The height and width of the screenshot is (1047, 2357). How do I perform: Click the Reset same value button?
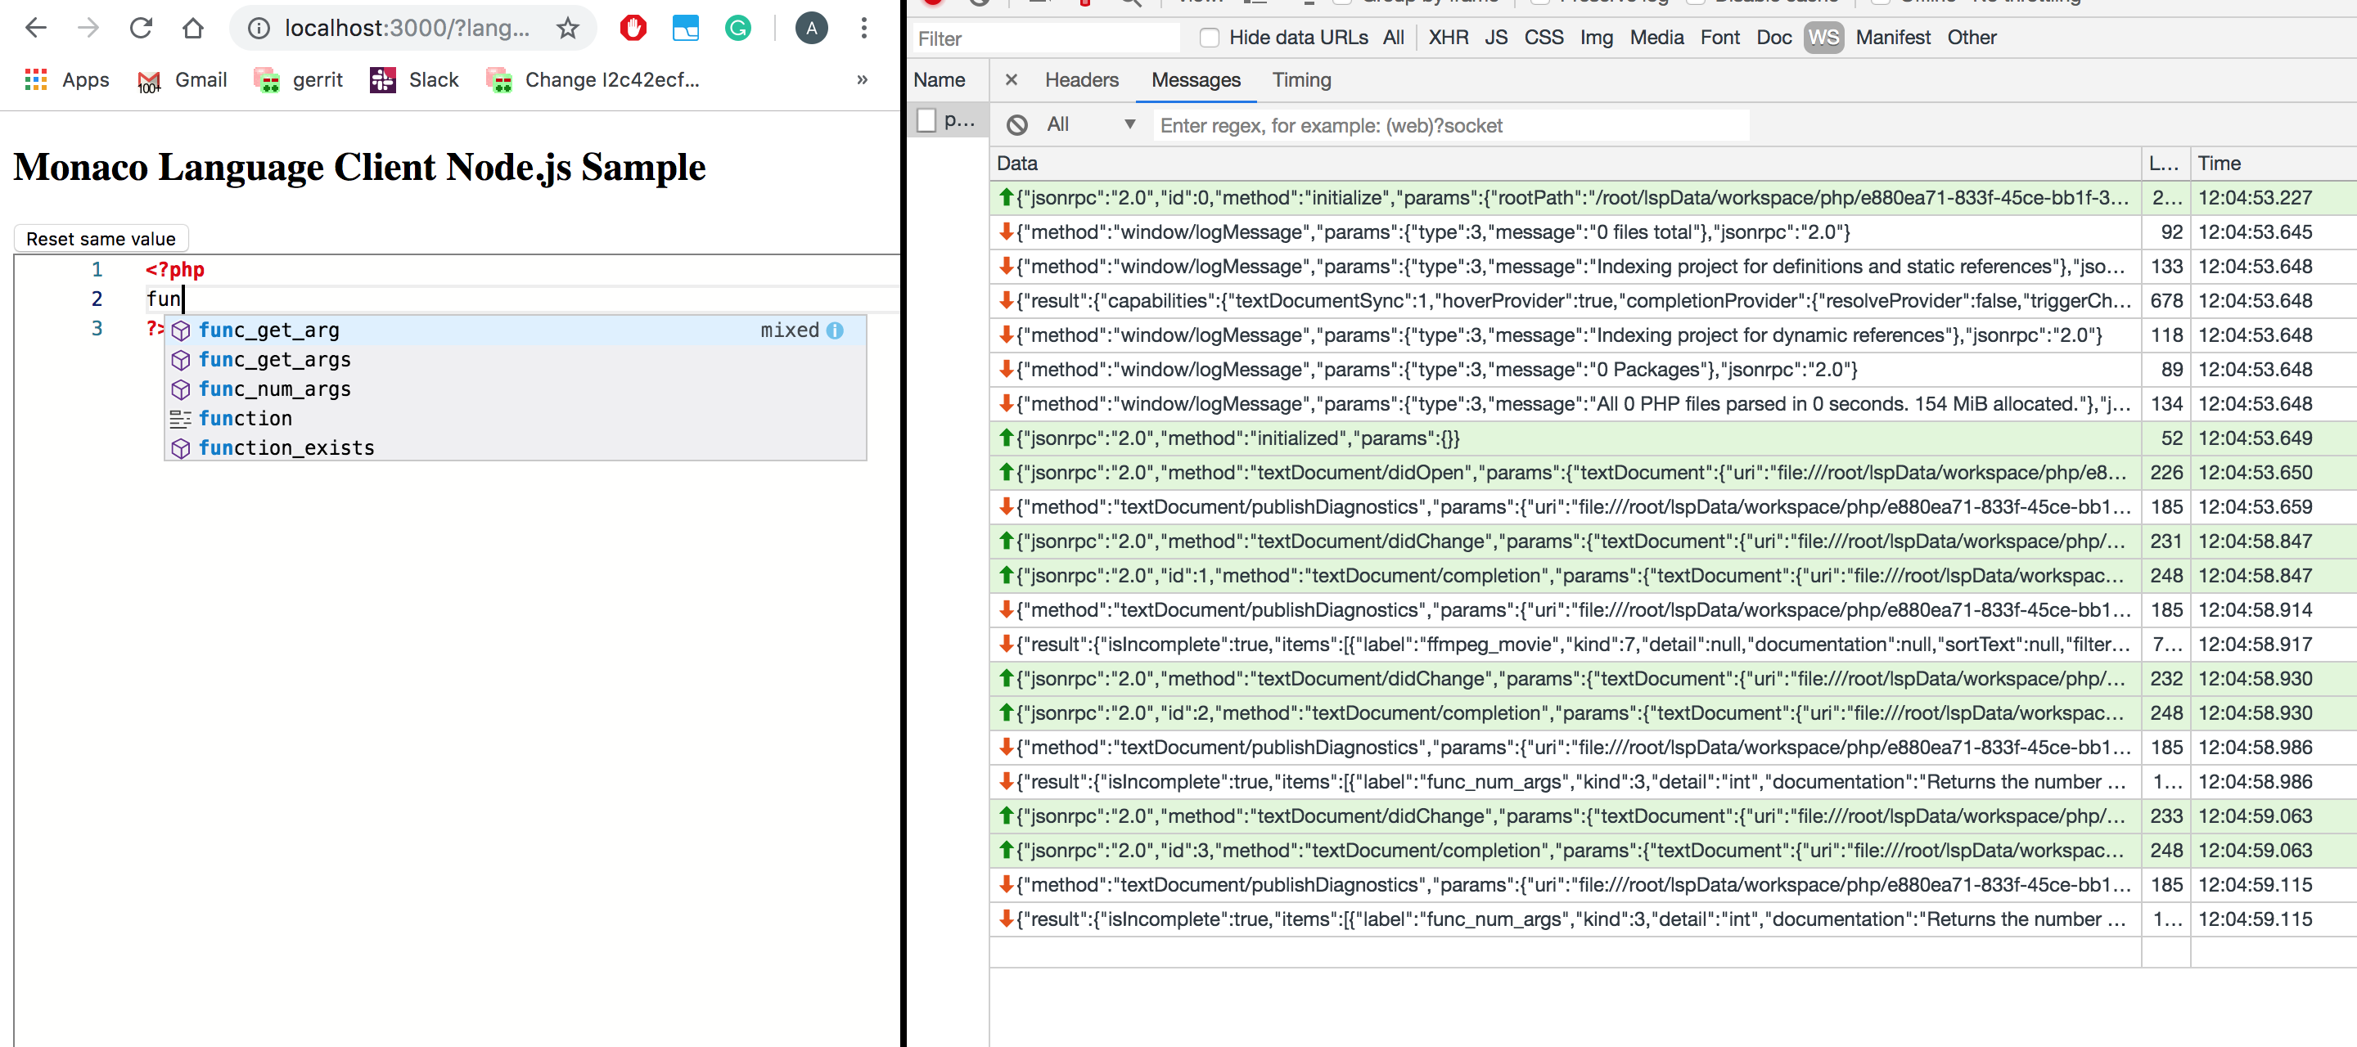click(101, 238)
